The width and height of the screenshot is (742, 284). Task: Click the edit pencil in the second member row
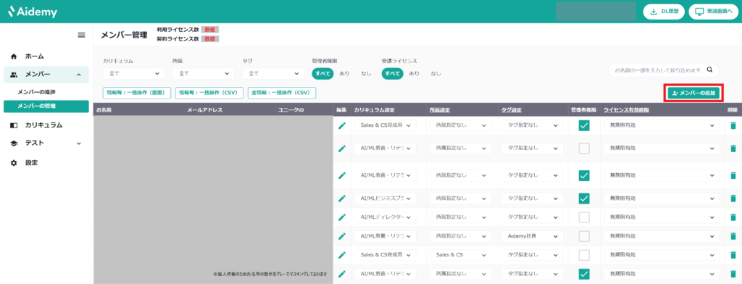pyautogui.click(x=342, y=149)
